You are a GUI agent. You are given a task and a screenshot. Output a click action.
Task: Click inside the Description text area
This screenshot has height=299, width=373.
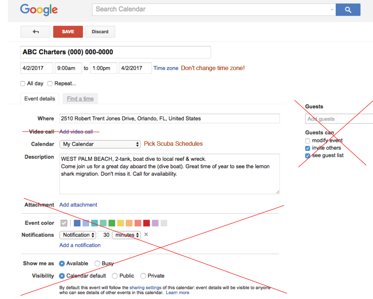[170, 174]
